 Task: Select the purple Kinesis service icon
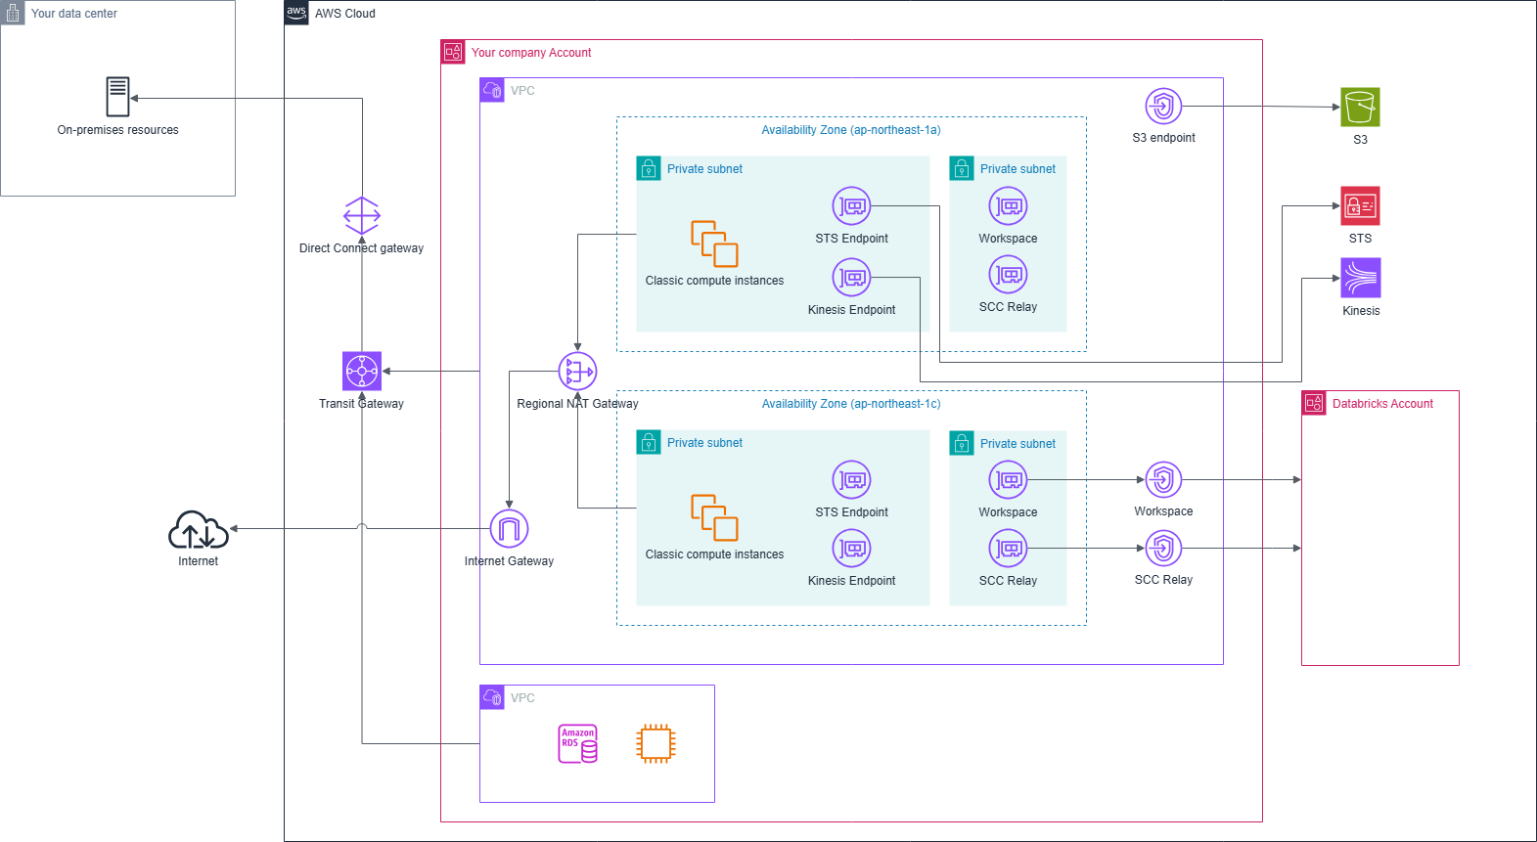pyautogui.click(x=1361, y=278)
